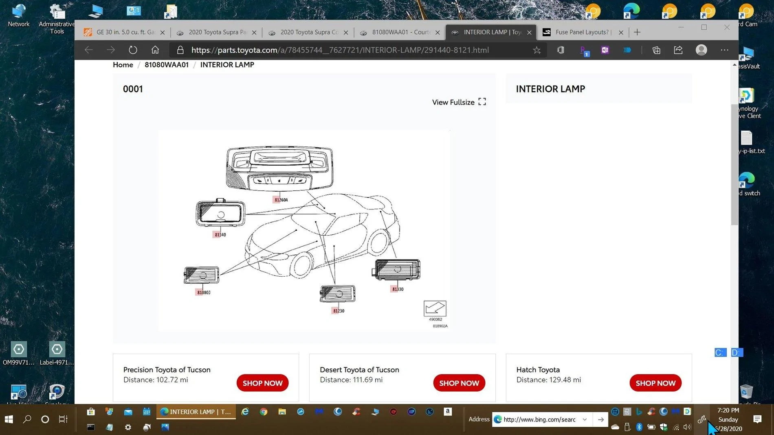Open the Windows Start menu
Viewport: 774px width, 435px height.
(x=9, y=419)
